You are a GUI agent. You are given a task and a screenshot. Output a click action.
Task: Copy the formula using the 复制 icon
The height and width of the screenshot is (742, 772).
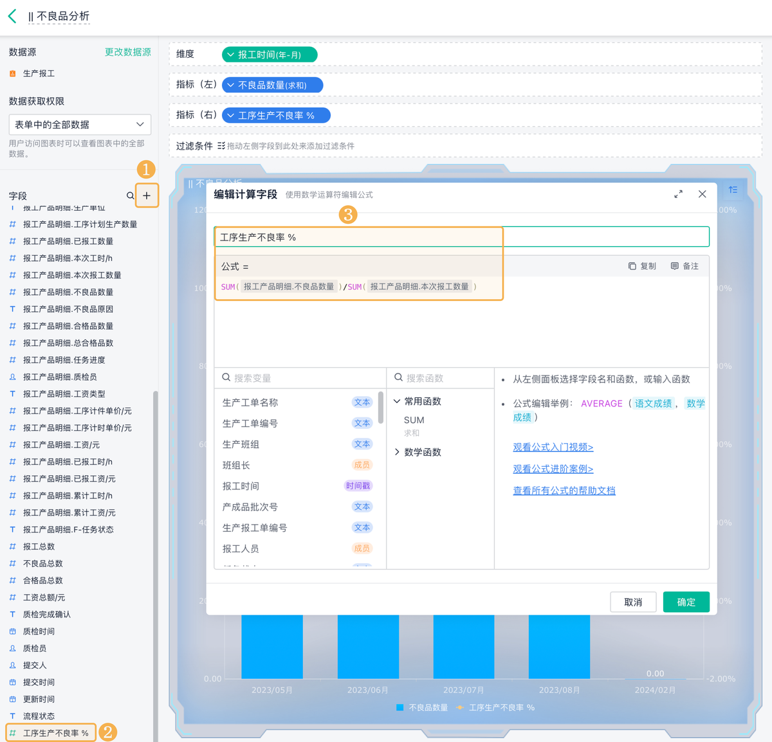point(641,266)
